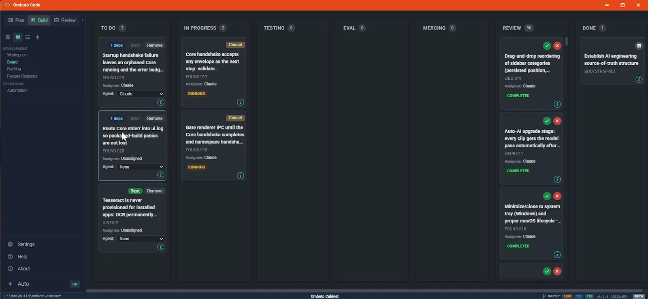This screenshot has height=299, width=648.
Task: Reject the HEUR-011 review card
Action: [x=557, y=121]
